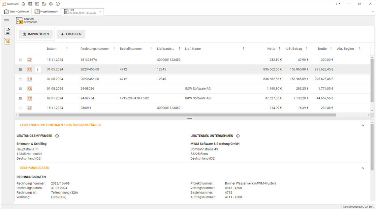This screenshot has height=210, width=376.
Task: Sort by Rechnungsnummer column header
Action: [94, 49]
